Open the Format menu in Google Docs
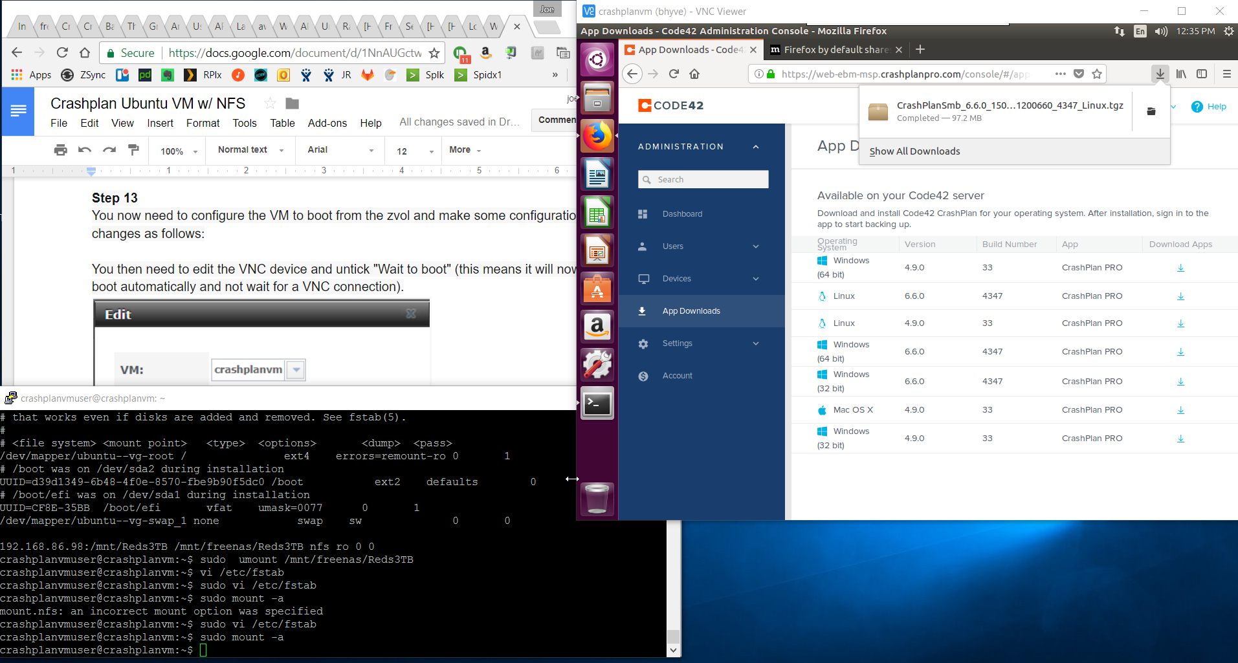The width and height of the screenshot is (1238, 663). click(x=203, y=123)
